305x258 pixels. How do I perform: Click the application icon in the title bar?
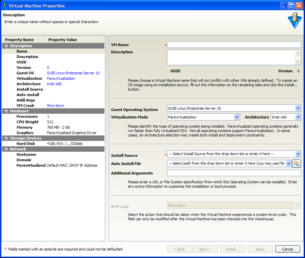4,5
